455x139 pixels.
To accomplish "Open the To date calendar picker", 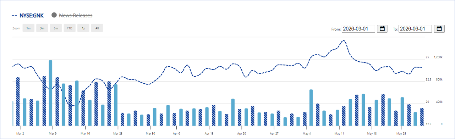I will 439,29.
